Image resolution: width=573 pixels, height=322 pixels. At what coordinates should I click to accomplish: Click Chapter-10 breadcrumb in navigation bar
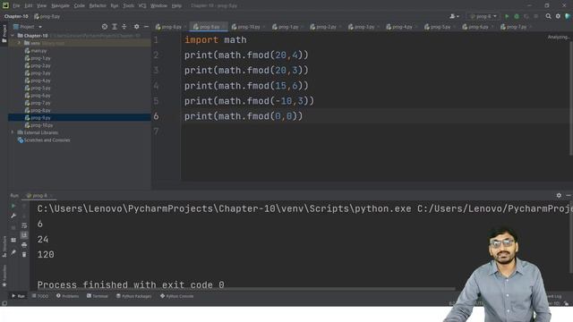click(x=16, y=16)
